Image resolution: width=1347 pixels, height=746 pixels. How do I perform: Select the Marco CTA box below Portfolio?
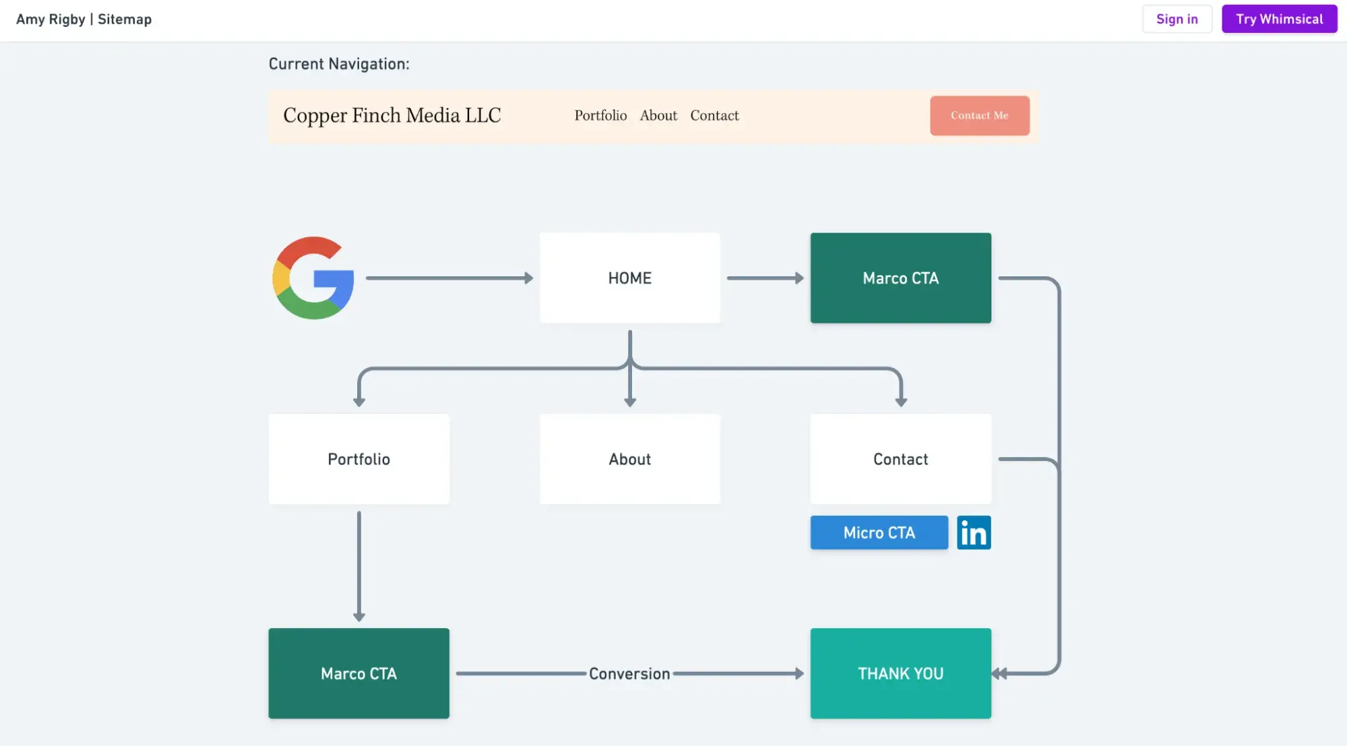click(358, 673)
